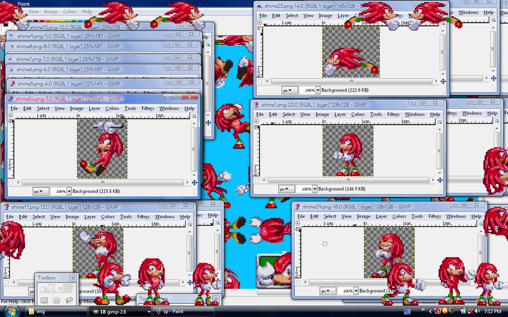The width and height of the screenshot is (508, 317).
Task: Toggle Quick Mask in shime17.png window
Action: [6, 283]
